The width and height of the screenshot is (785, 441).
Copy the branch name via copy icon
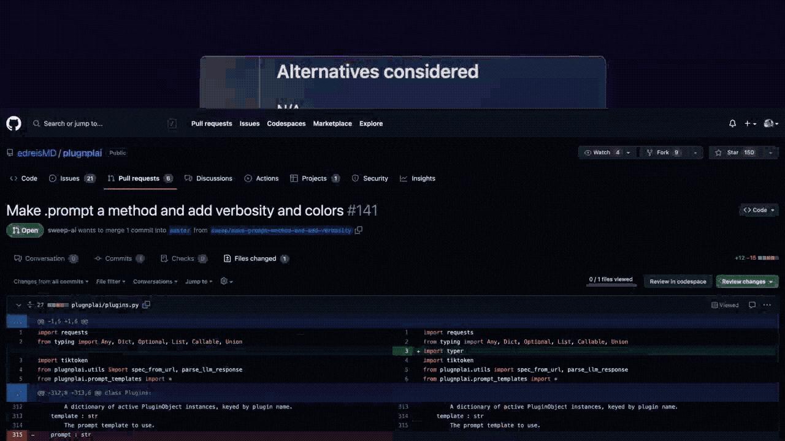[359, 230]
